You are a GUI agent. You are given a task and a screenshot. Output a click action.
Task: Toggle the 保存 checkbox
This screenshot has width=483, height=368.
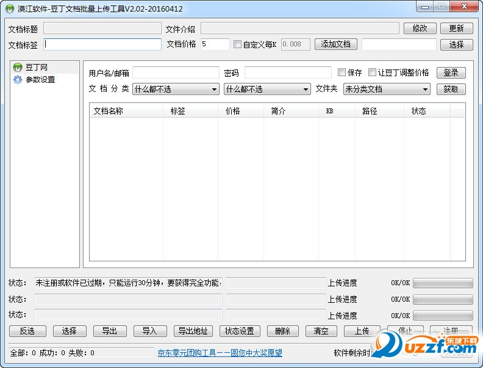point(342,73)
